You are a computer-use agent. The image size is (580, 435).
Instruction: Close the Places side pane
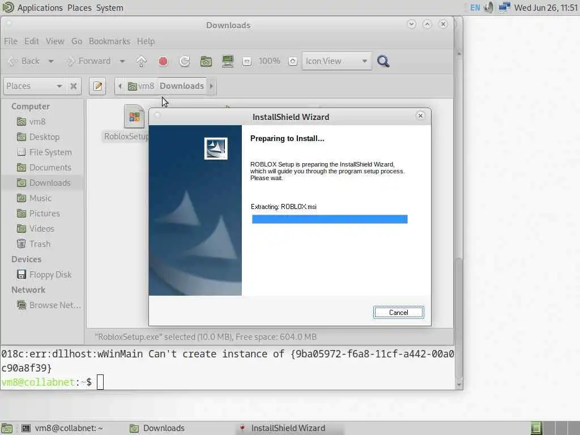click(x=74, y=86)
